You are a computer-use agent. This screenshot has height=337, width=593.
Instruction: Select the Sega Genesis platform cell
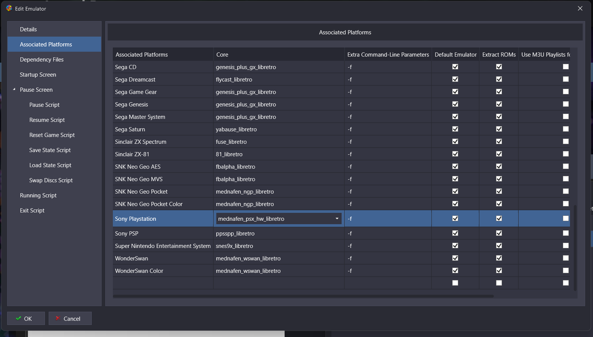coord(163,104)
